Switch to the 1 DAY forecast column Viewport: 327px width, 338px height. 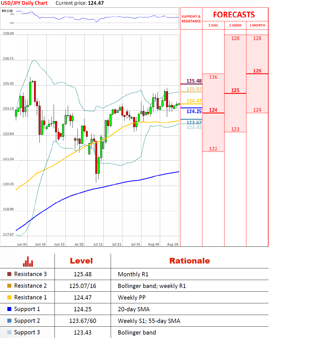[213, 25]
